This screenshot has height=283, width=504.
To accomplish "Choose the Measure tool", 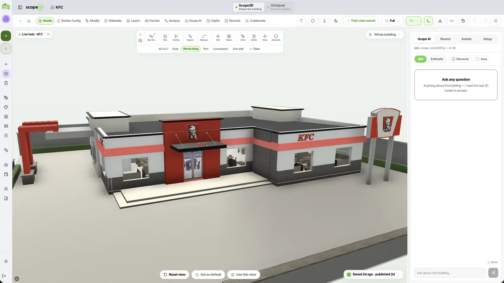I will click(204, 37).
